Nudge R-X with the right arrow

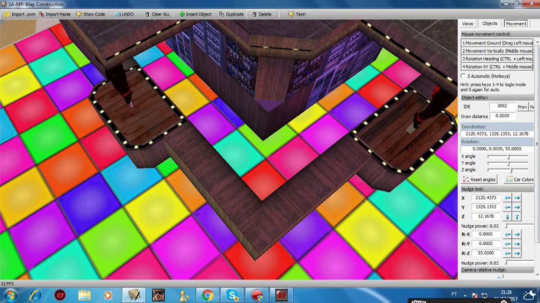[517, 234]
